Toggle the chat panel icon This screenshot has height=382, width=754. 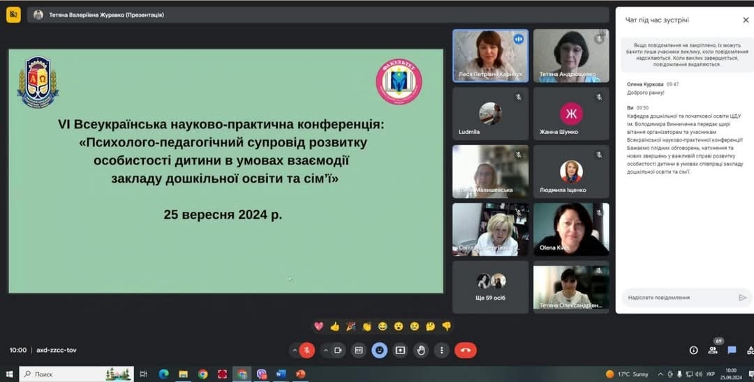coord(732,350)
